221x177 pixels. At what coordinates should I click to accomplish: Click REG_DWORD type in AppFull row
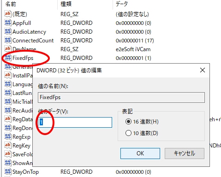(77, 23)
